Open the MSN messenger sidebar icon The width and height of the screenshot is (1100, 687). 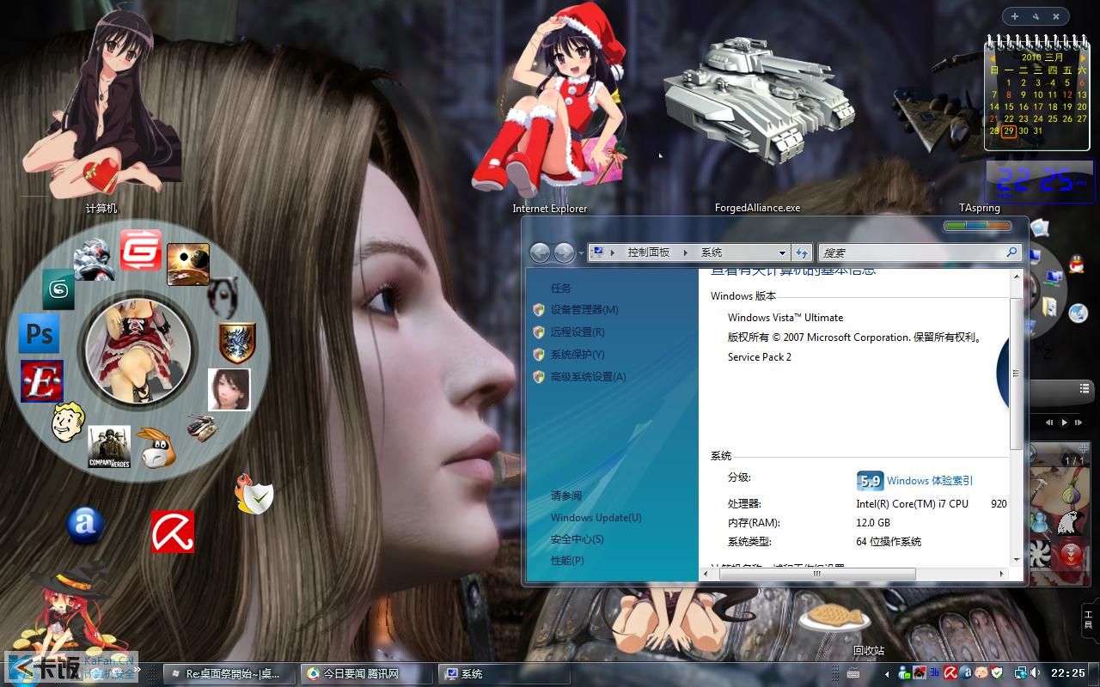point(1040,520)
